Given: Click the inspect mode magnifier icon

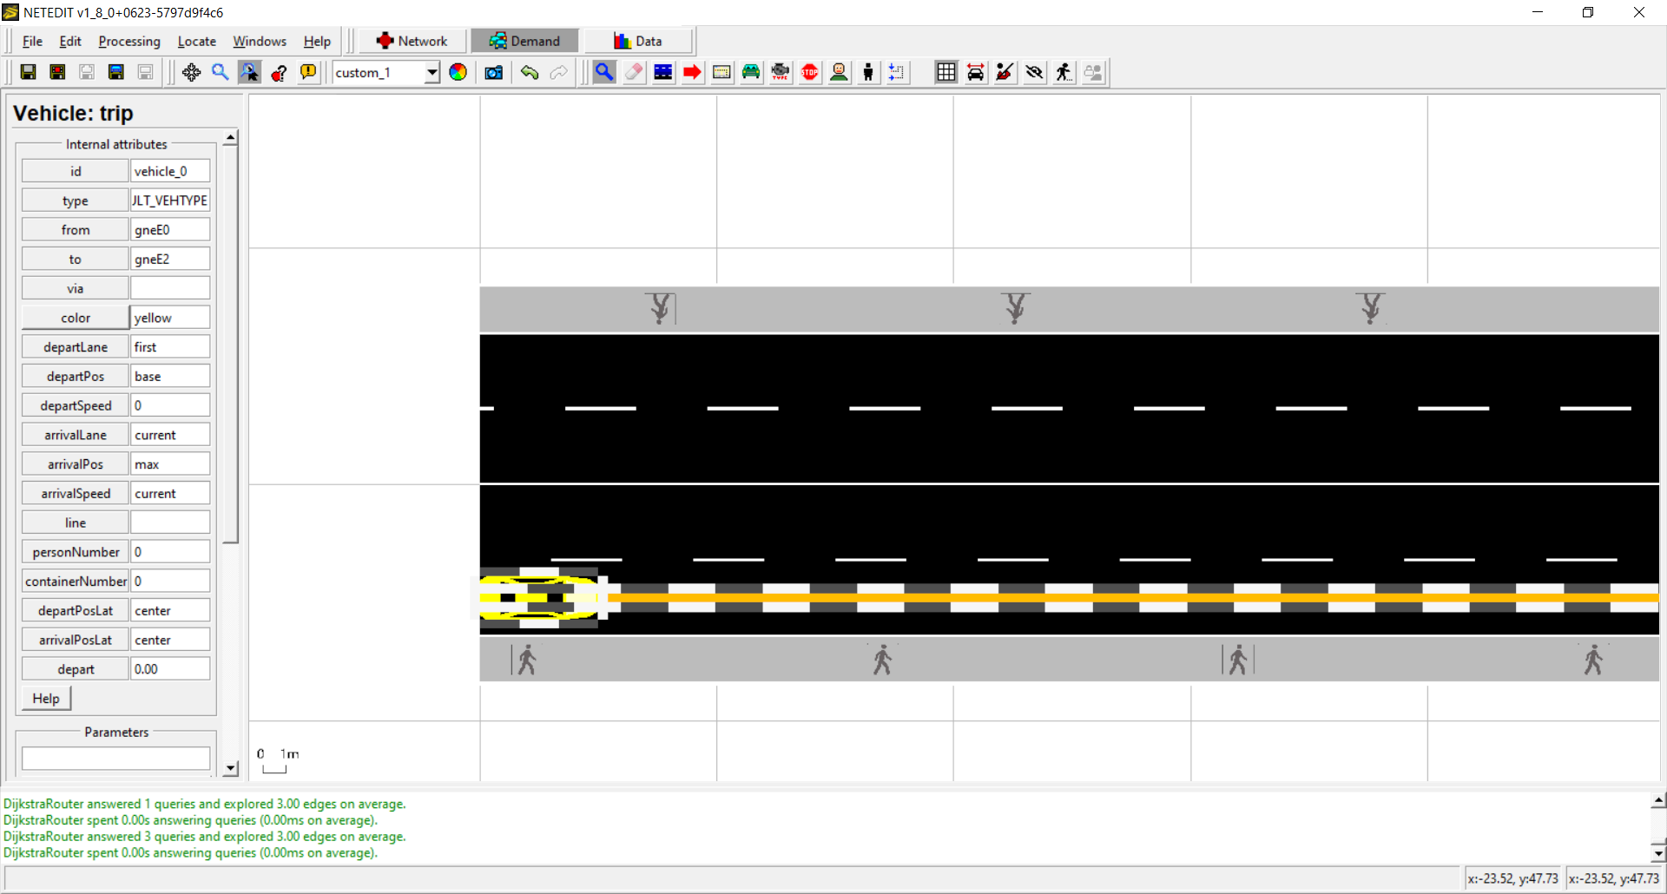Looking at the screenshot, I should coord(604,72).
